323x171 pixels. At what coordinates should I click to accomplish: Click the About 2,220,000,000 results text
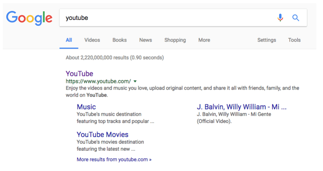[x=115, y=58]
